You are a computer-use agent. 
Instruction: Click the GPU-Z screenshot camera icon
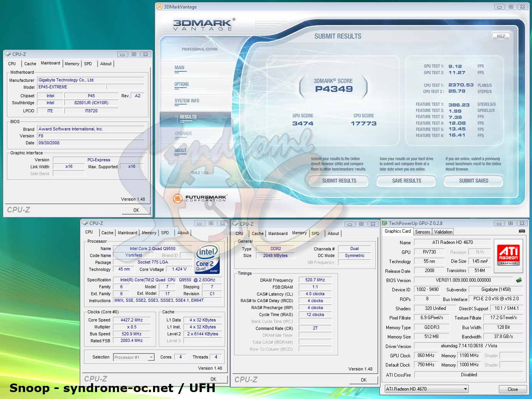tap(522, 231)
